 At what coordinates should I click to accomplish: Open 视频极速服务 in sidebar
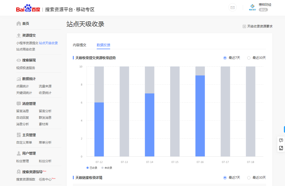point(26,68)
